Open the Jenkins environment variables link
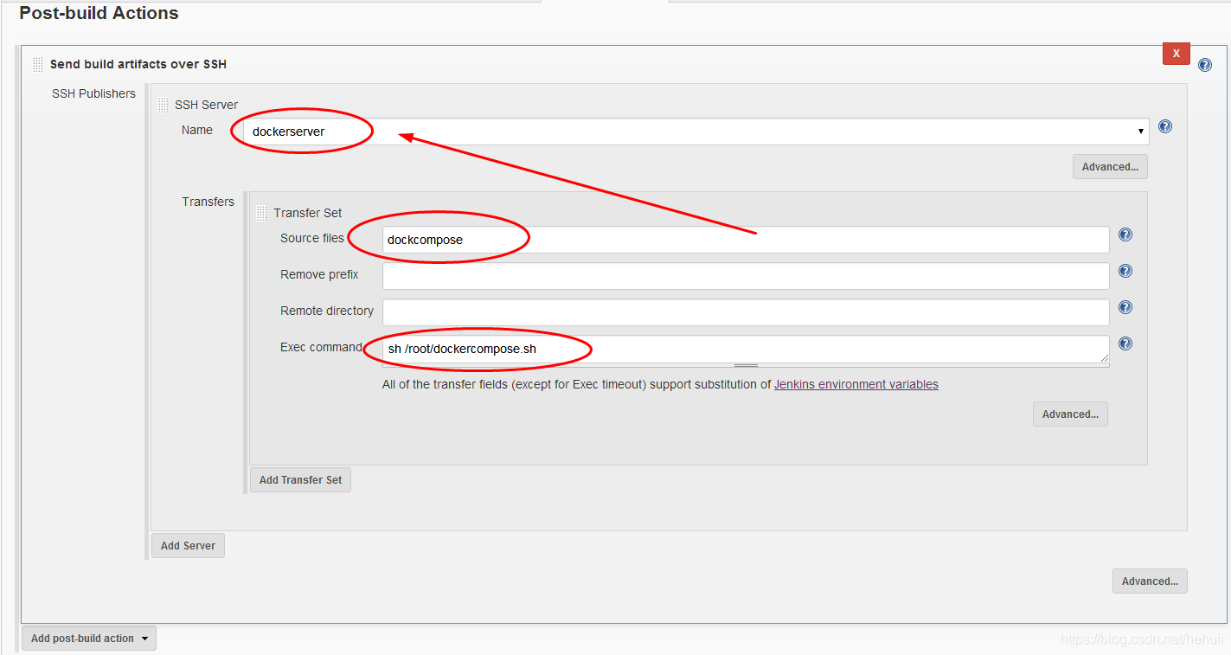Image resolution: width=1231 pixels, height=655 pixels. tap(856, 384)
